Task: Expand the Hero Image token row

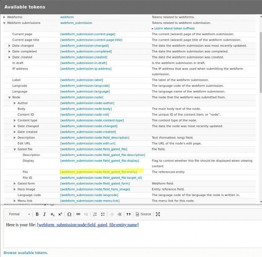Action: tap(15, 189)
